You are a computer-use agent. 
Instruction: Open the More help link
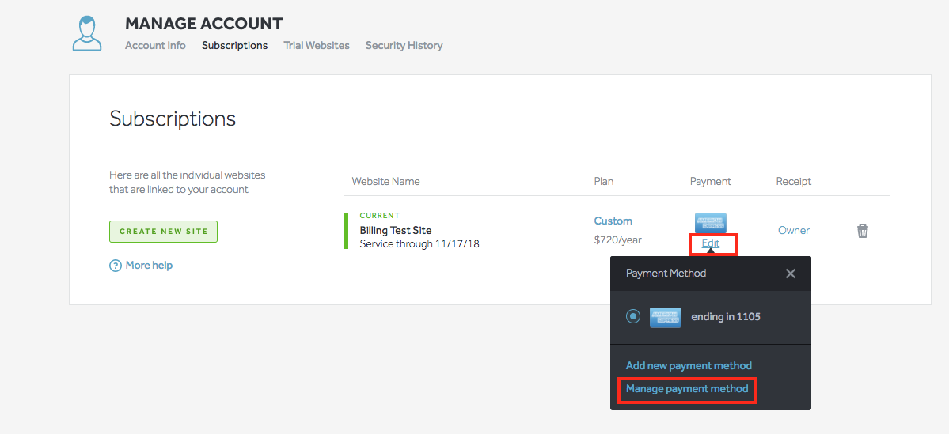click(149, 266)
